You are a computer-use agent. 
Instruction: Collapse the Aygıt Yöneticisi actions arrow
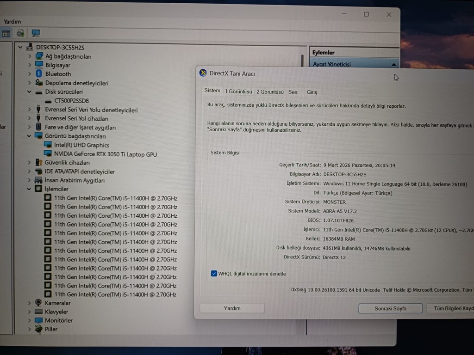[393, 64]
